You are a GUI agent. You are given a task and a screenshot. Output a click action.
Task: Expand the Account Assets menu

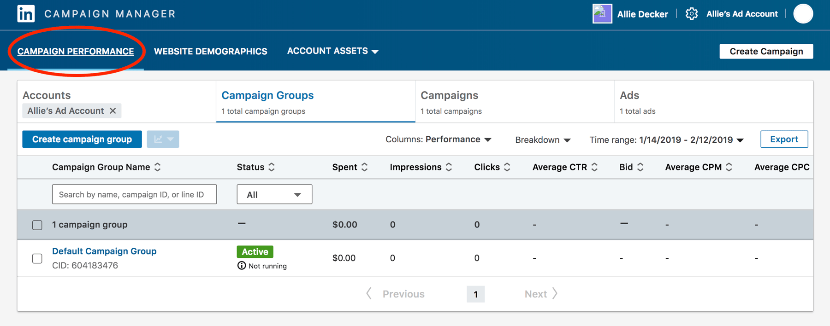tap(332, 51)
